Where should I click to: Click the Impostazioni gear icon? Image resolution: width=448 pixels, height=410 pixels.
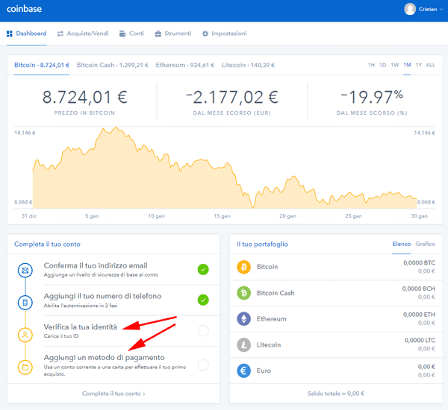[205, 34]
